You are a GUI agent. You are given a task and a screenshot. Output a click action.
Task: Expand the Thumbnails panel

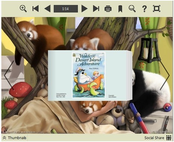(14, 138)
